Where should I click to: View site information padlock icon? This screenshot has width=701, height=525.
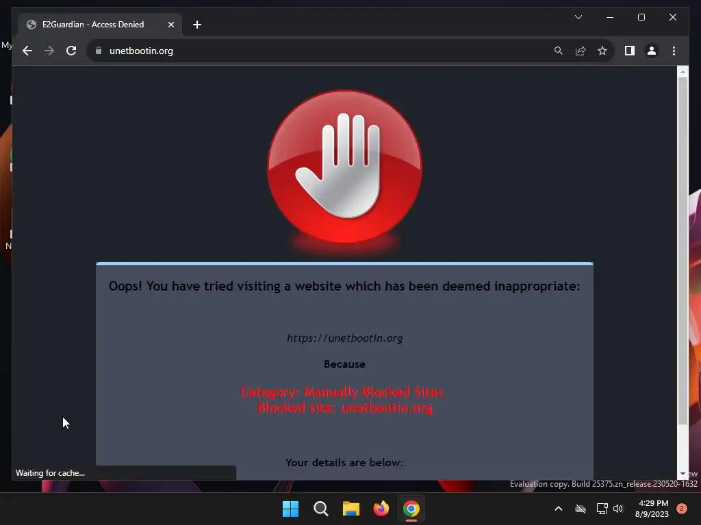tap(99, 51)
